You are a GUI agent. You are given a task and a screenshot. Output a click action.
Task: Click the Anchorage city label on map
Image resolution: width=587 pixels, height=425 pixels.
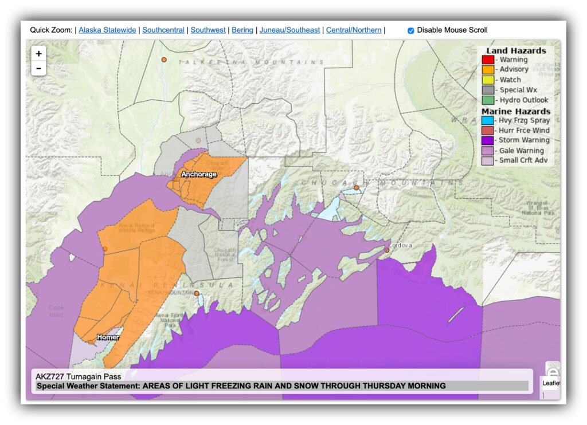click(x=198, y=174)
